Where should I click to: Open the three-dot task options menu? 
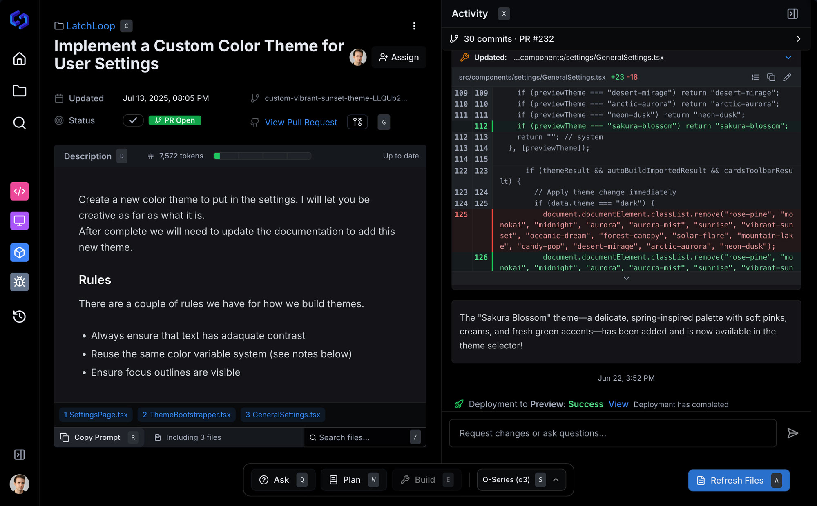coord(414,26)
